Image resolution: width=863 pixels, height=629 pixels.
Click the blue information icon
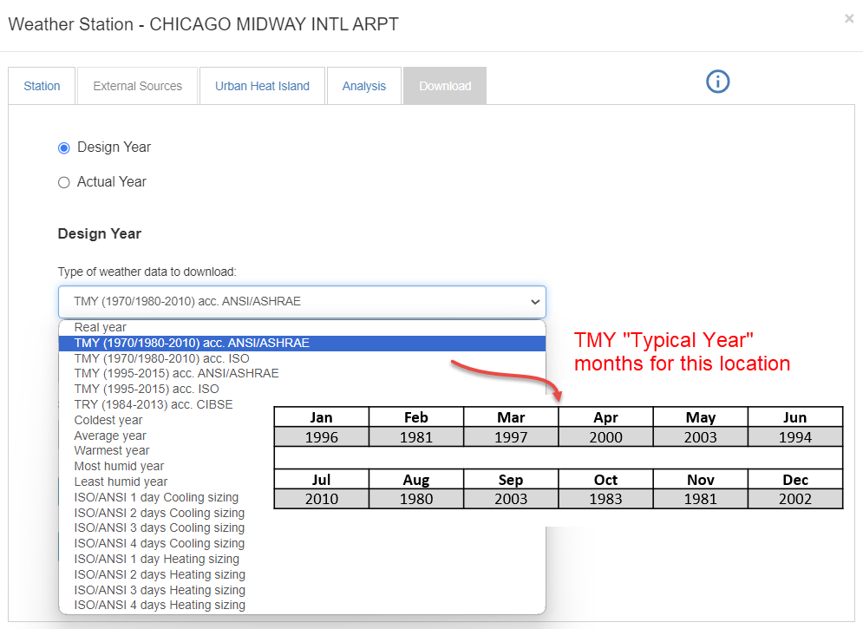click(x=718, y=82)
